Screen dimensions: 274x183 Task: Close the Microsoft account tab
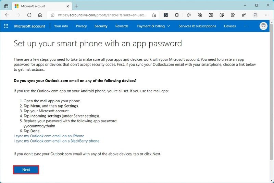click(68, 6)
